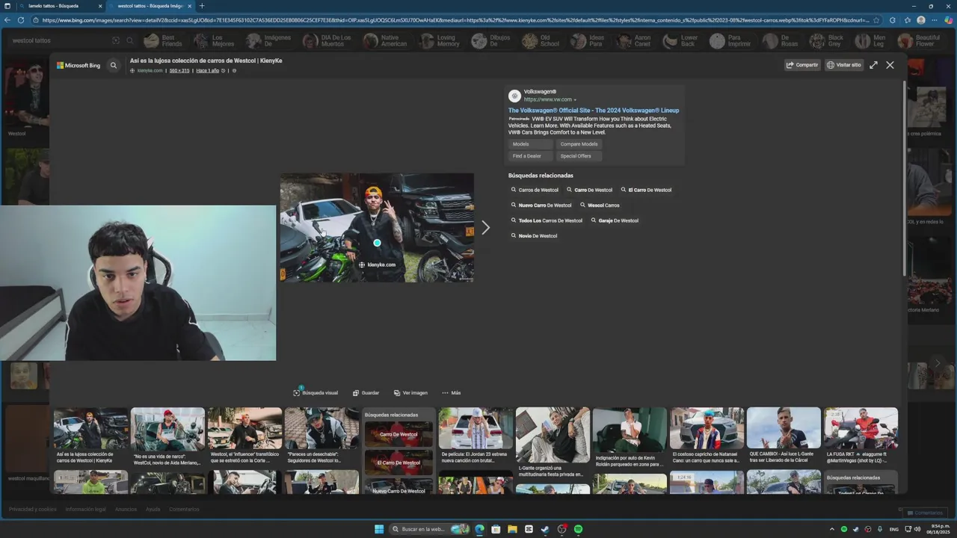Select the Native American filter chip
This screenshot has height=538, width=957.
click(x=386, y=41)
